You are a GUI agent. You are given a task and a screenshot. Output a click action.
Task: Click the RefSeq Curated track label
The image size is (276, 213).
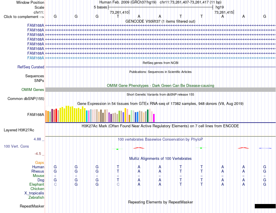click(x=31, y=67)
